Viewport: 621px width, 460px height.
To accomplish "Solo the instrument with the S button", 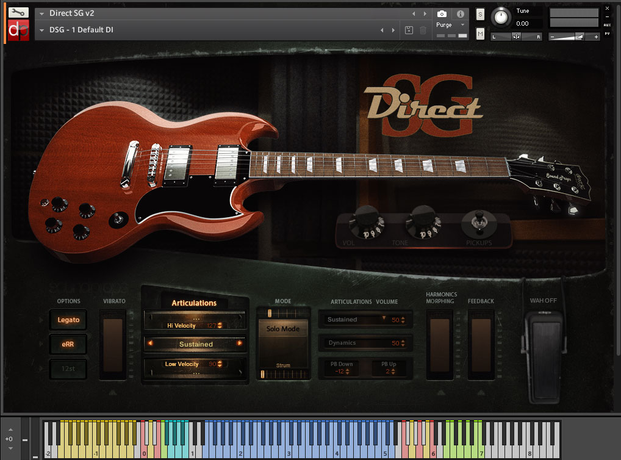I will tap(480, 13).
